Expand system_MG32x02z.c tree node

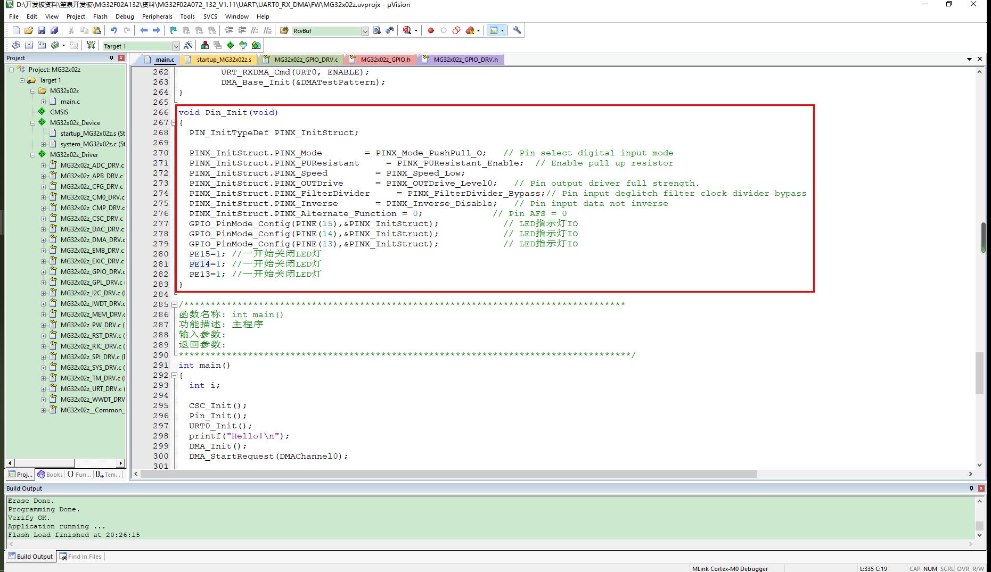pos(43,144)
